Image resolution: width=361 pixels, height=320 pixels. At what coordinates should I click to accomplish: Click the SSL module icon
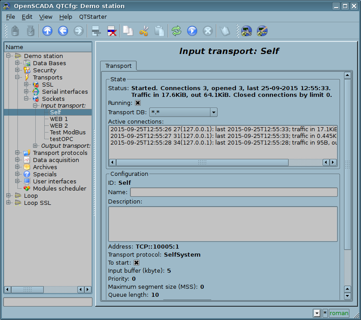pos(36,84)
